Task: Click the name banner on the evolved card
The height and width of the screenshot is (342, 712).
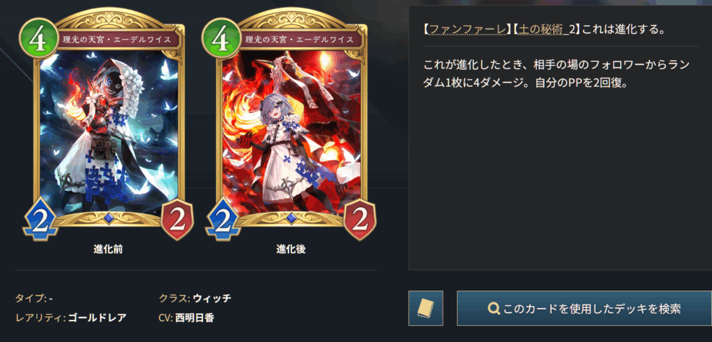Action: tap(299, 40)
